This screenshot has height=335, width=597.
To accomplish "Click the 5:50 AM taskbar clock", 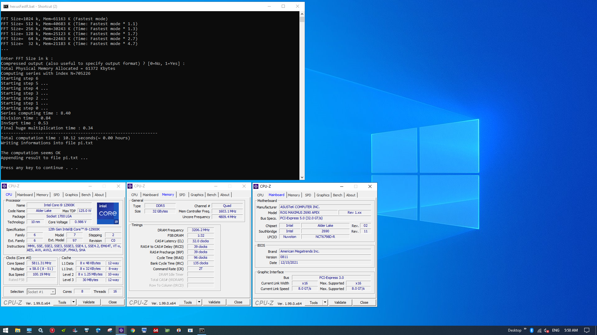I will [x=571, y=330].
